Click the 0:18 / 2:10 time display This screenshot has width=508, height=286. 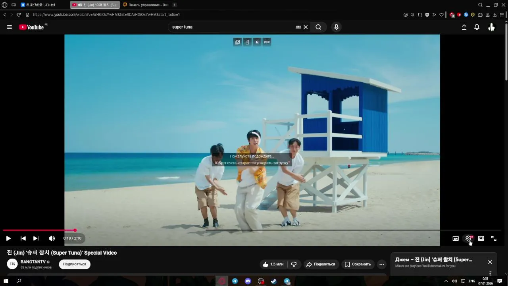pos(72,238)
